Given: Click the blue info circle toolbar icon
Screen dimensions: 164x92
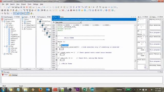Looking at the screenshot, I should (38, 10).
